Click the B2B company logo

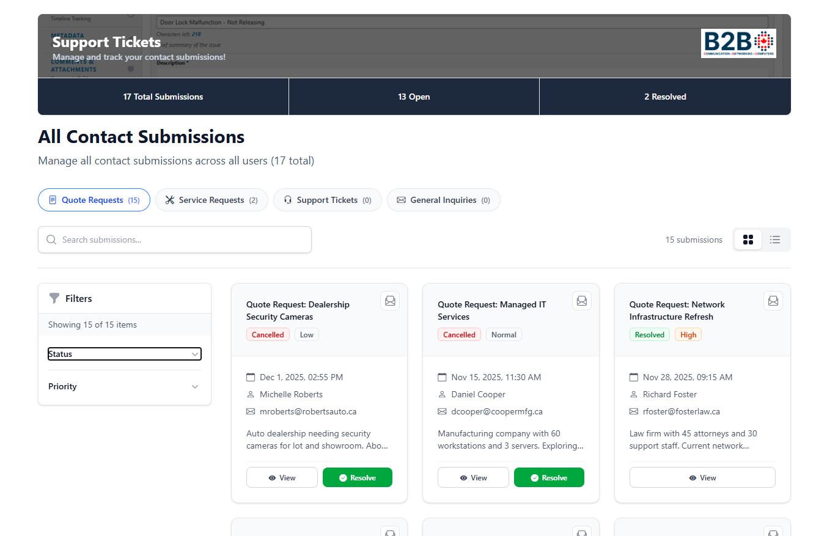tap(738, 43)
